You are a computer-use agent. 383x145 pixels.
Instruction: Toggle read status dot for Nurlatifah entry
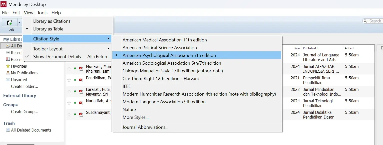tap(75, 103)
